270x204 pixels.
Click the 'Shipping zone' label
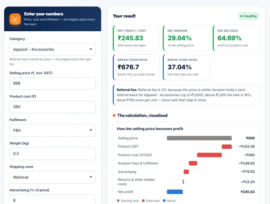point(22,167)
